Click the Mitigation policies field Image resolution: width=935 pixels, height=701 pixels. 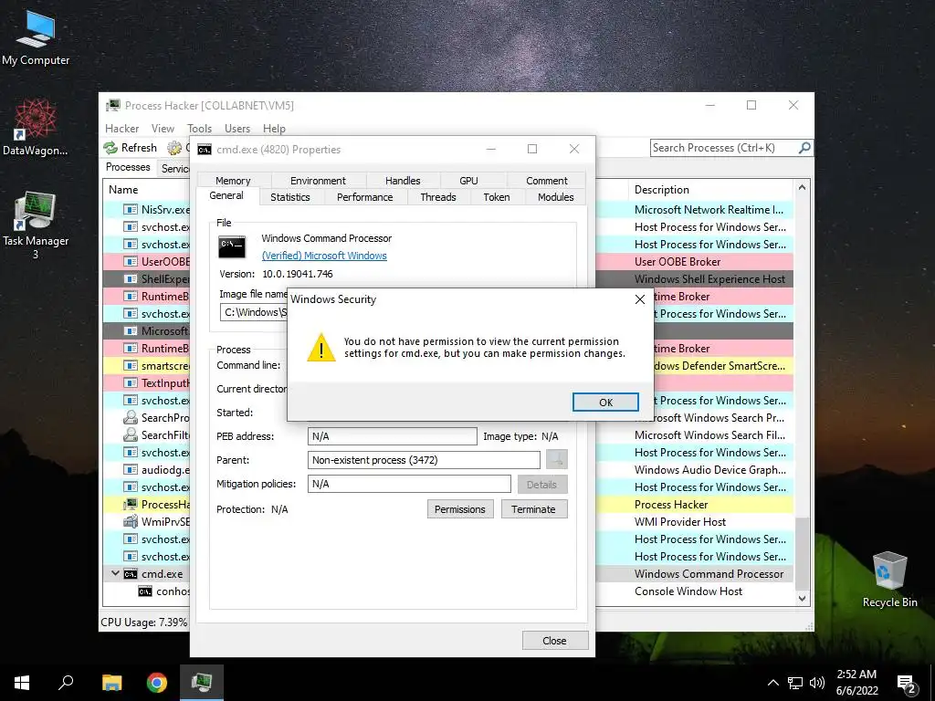pyautogui.click(x=409, y=484)
